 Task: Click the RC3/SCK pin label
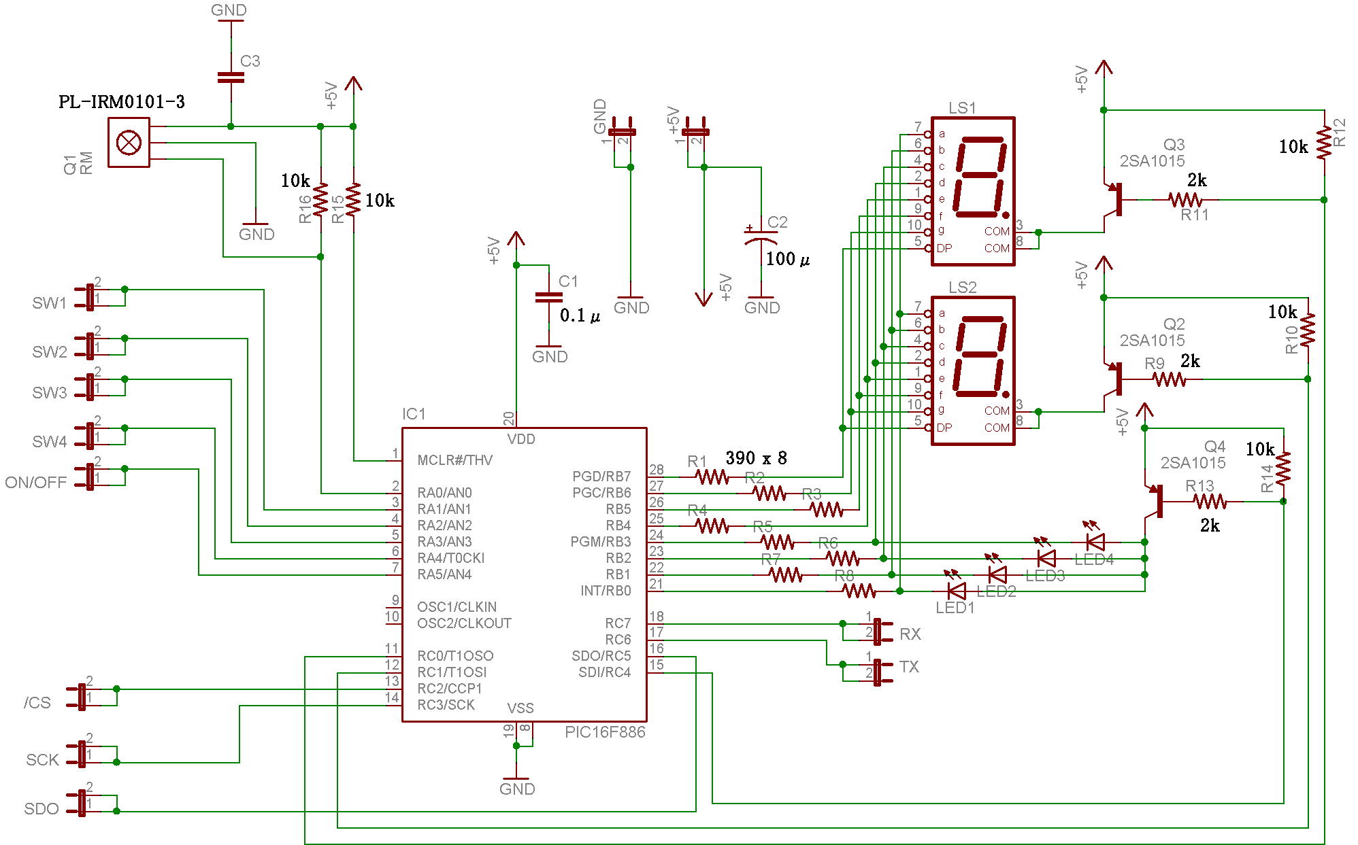click(x=446, y=705)
